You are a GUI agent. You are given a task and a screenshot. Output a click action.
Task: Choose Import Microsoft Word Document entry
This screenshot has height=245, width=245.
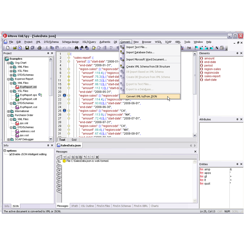[x=150, y=59]
